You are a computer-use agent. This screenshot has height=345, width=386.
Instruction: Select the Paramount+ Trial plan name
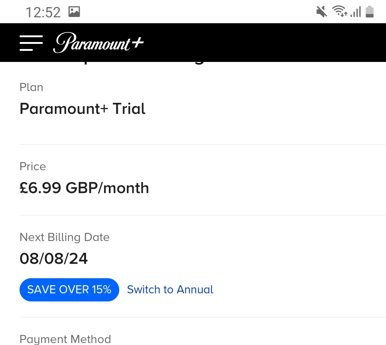coord(82,109)
